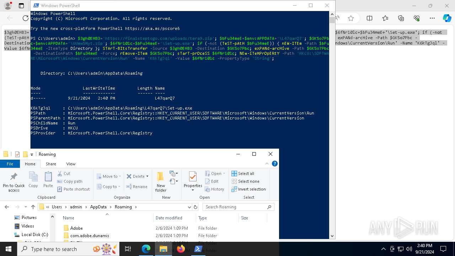
Task: Open Quick Access Toolbar customize arrow
Action: point(32,154)
